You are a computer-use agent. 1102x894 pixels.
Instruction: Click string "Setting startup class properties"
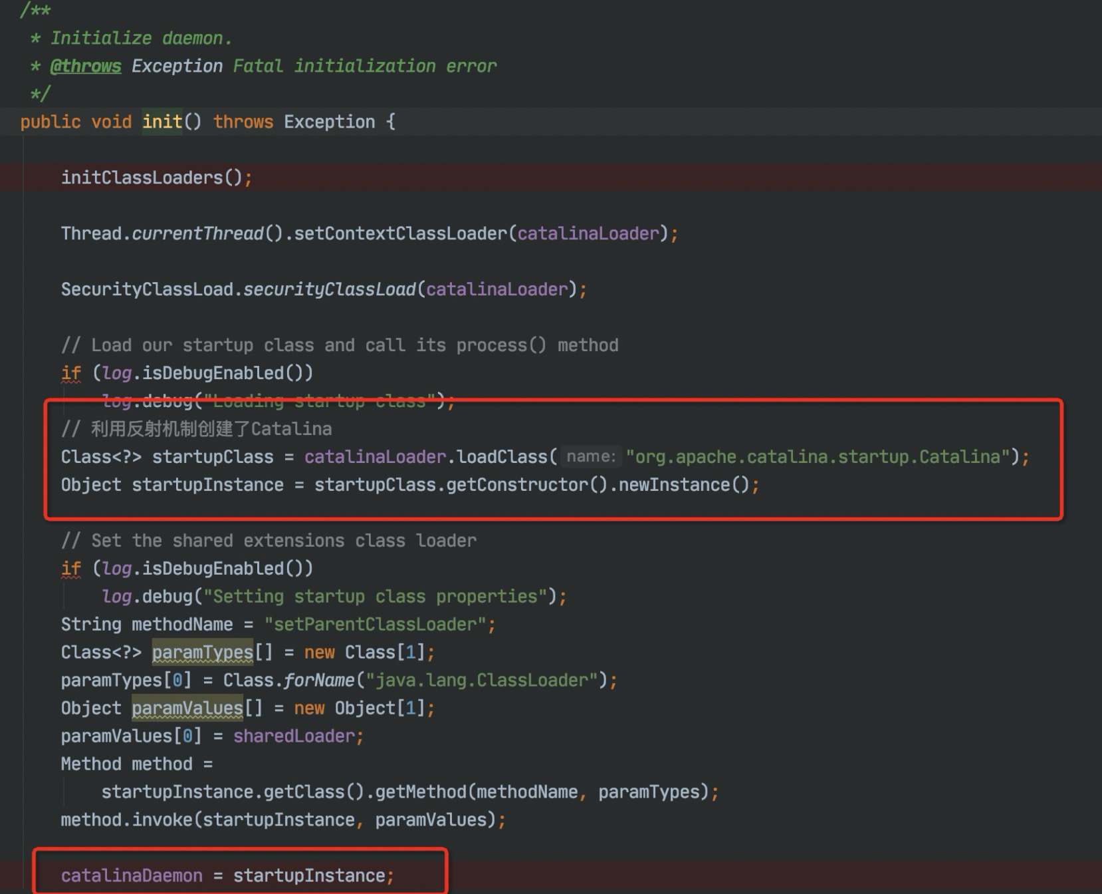click(375, 597)
